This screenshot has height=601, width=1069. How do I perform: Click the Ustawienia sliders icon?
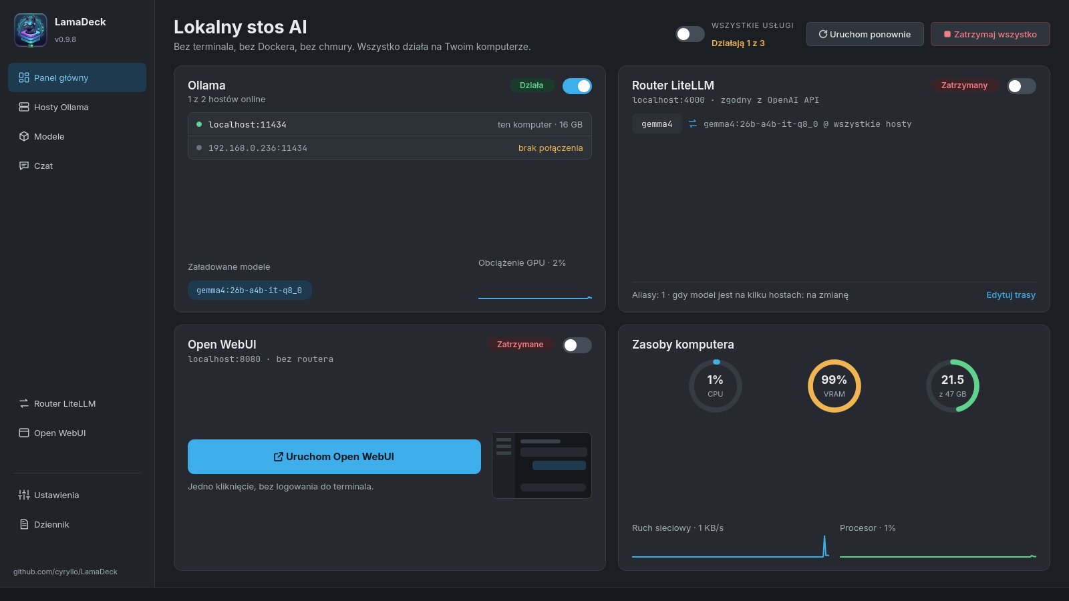[x=24, y=495]
